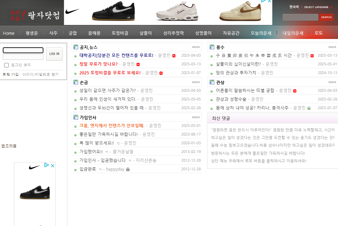338x226 pixels.
Task: Click the image icon beside 카리나 충격사주 post
Action: [309, 108]
